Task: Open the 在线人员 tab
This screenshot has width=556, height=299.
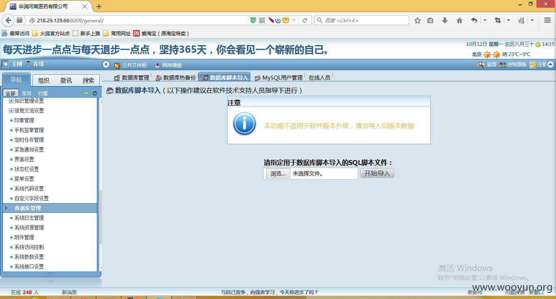Action: click(320, 78)
